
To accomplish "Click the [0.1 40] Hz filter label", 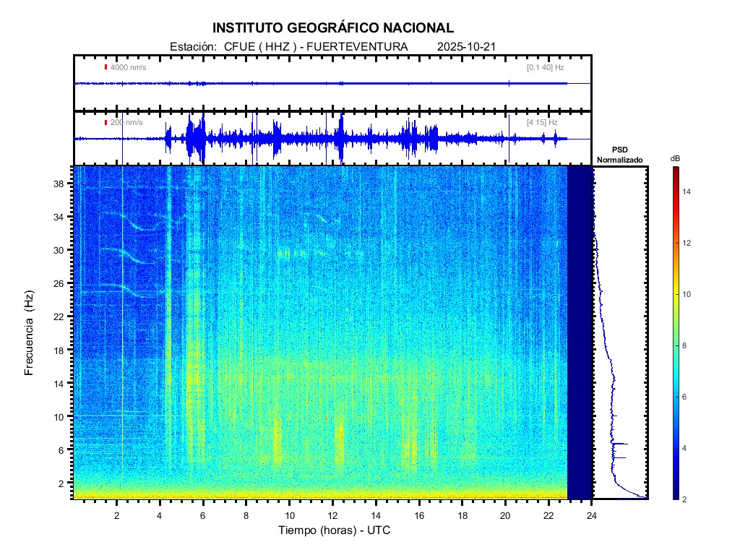I will [x=546, y=67].
